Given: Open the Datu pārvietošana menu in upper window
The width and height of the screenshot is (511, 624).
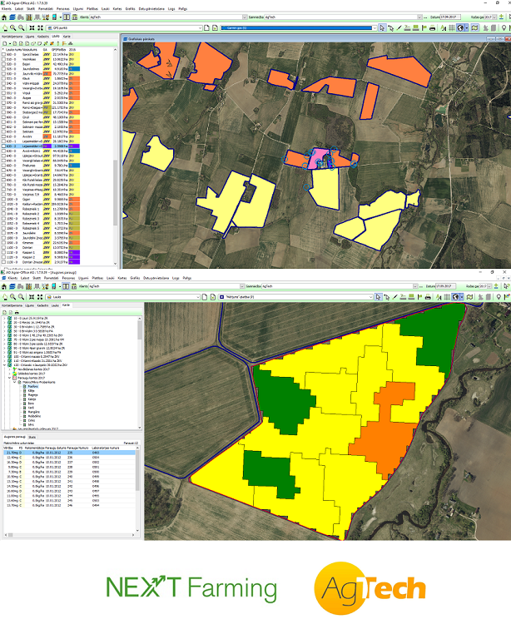Looking at the screenshot, I should [151, 8].
